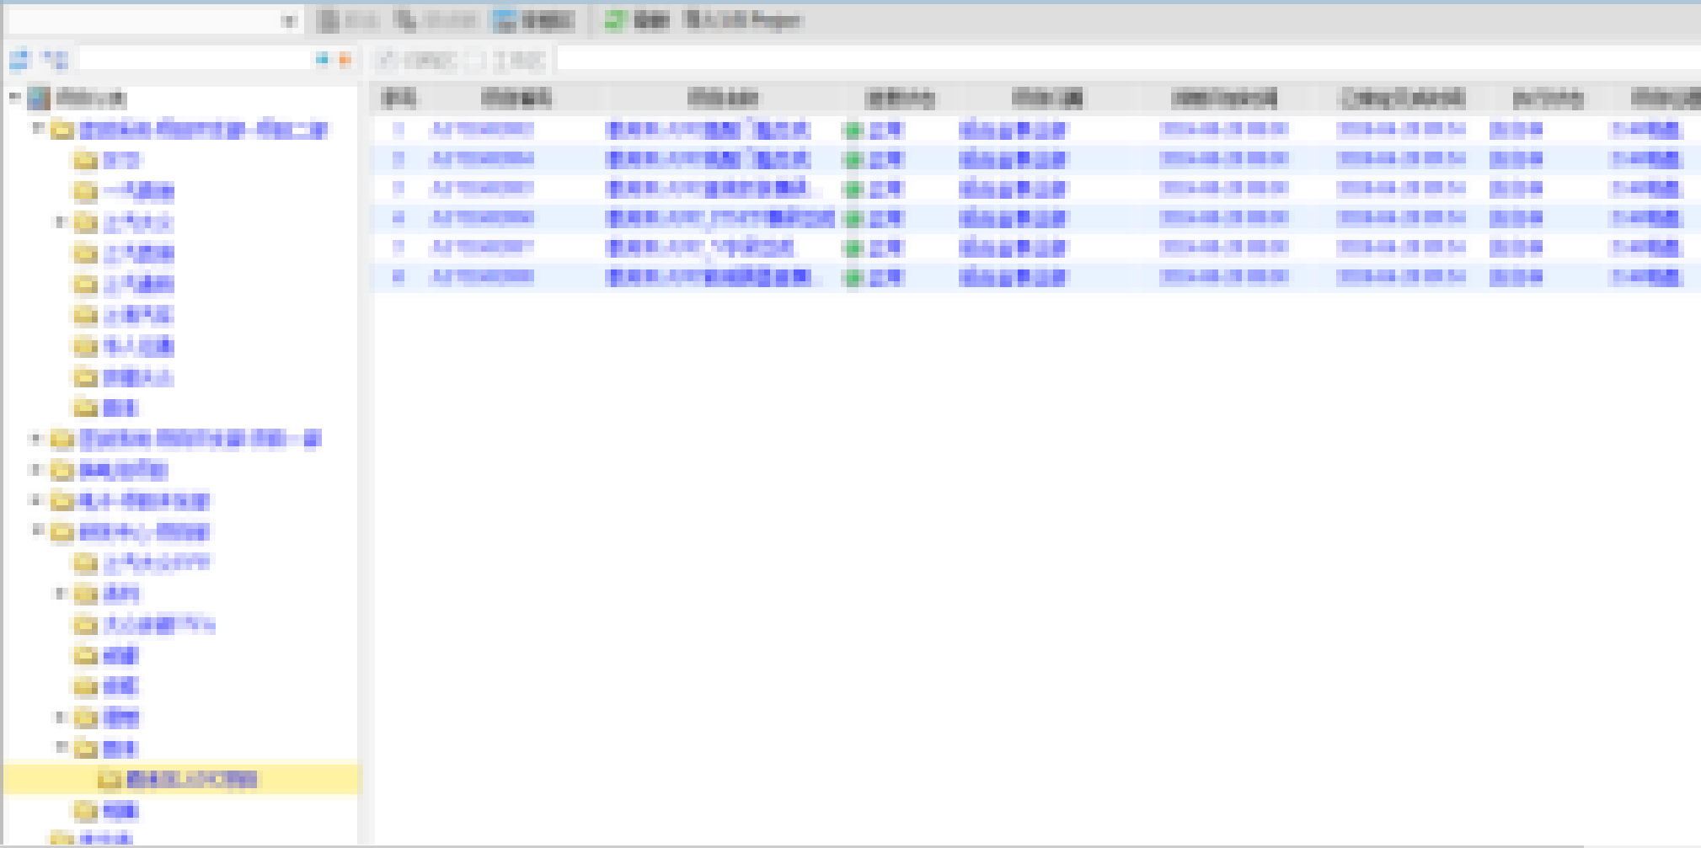1701x848 pixels.
Task: Select the first child folder of the first tree folder
Action: tap(108, 160)
